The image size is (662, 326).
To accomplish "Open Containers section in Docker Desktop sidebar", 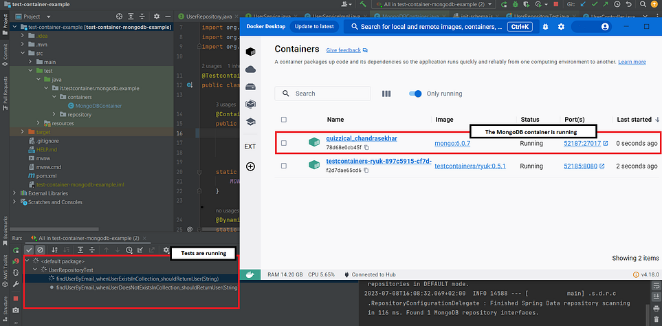I will tap(250, 52).
